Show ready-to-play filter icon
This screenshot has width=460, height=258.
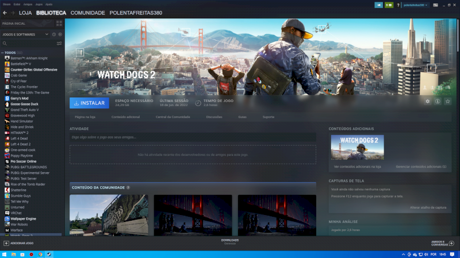click(60, 34)
